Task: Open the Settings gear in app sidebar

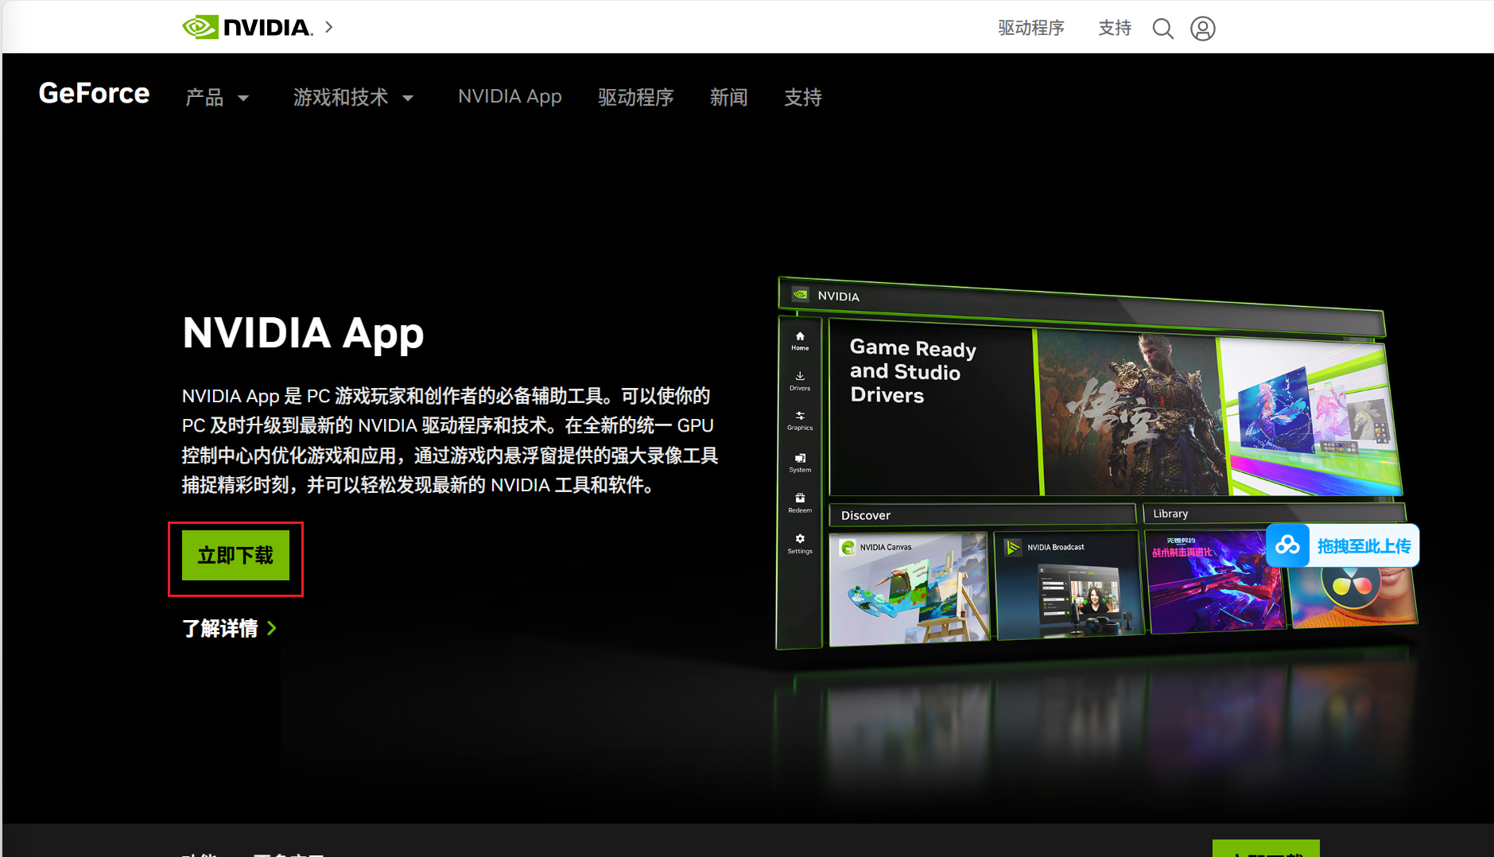Action: coord(800,544)
